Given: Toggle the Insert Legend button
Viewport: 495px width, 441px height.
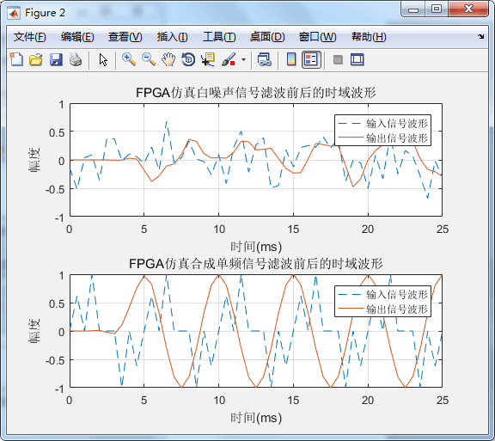Looking at the screenshot, I should 311,59.
